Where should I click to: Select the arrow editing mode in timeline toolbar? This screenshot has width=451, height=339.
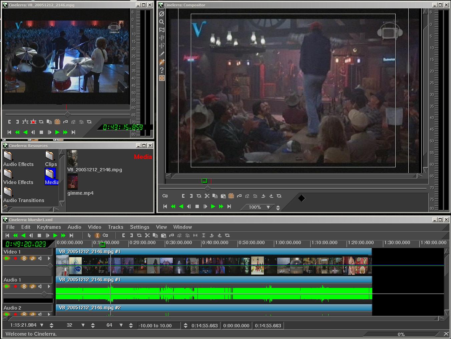point(89,235)
